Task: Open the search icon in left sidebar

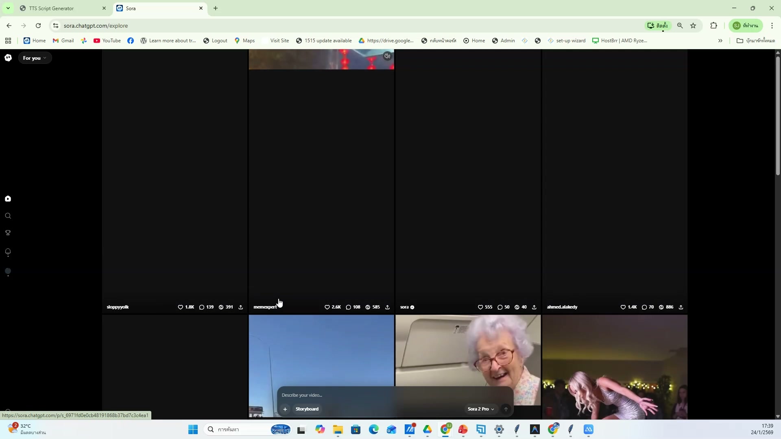Action: click(8, 216)
